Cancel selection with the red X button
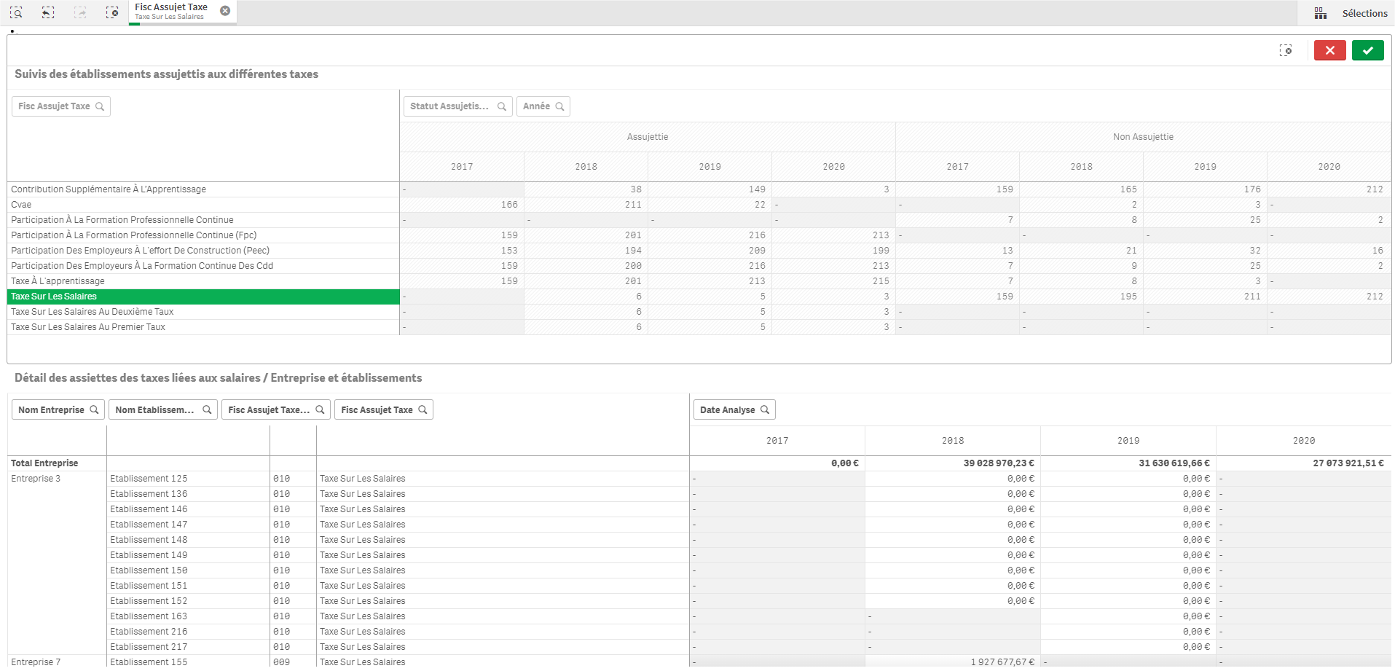 pyautogui.click(x=1329, y=50)
